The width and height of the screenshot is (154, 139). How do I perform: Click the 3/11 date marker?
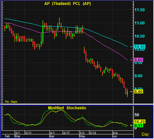[x=28, y=133]
